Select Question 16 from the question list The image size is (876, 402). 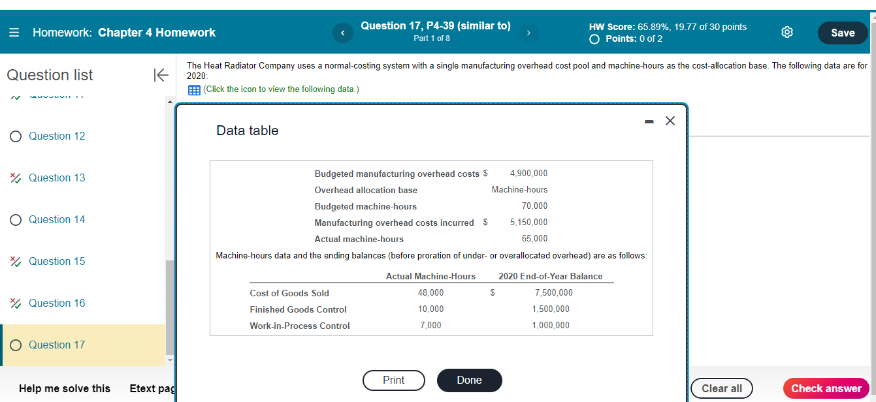[57, 303]
